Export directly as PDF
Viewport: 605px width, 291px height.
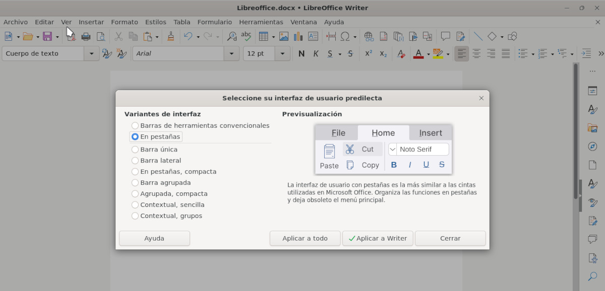pos(71,36)
